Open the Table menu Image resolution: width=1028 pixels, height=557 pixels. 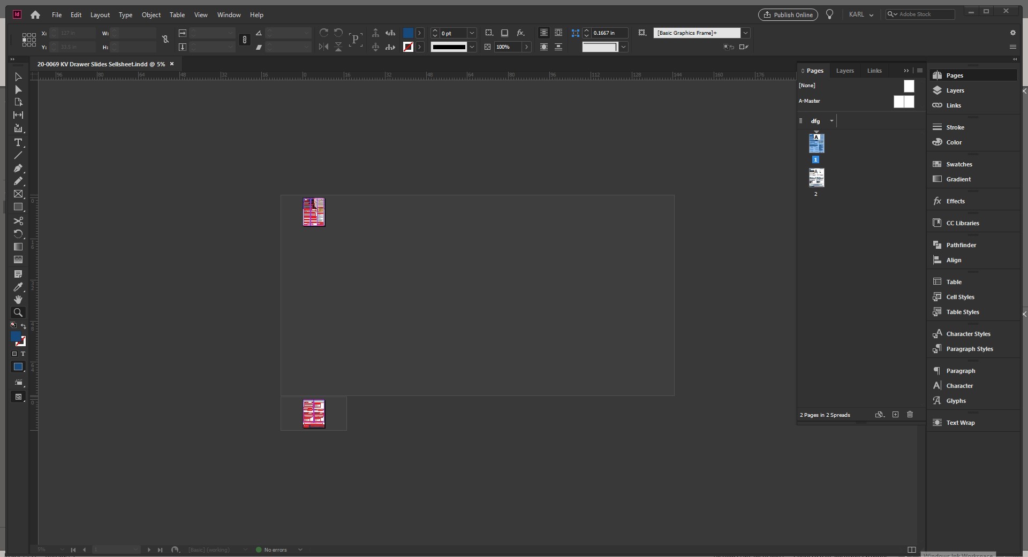click(x=177, y=14)
